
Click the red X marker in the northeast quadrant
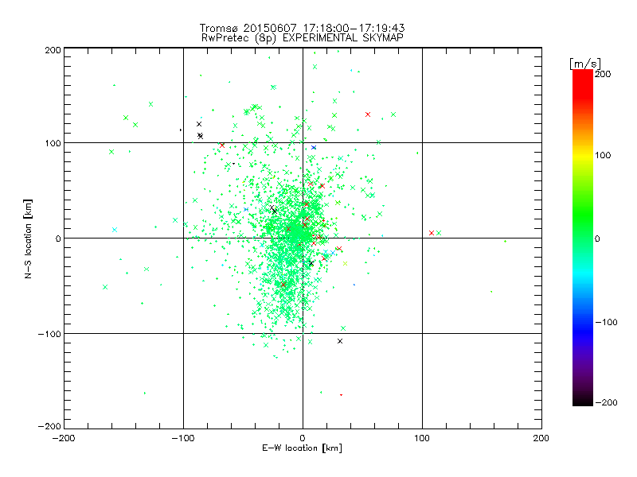pyautogui.click(x=368, y=114)
